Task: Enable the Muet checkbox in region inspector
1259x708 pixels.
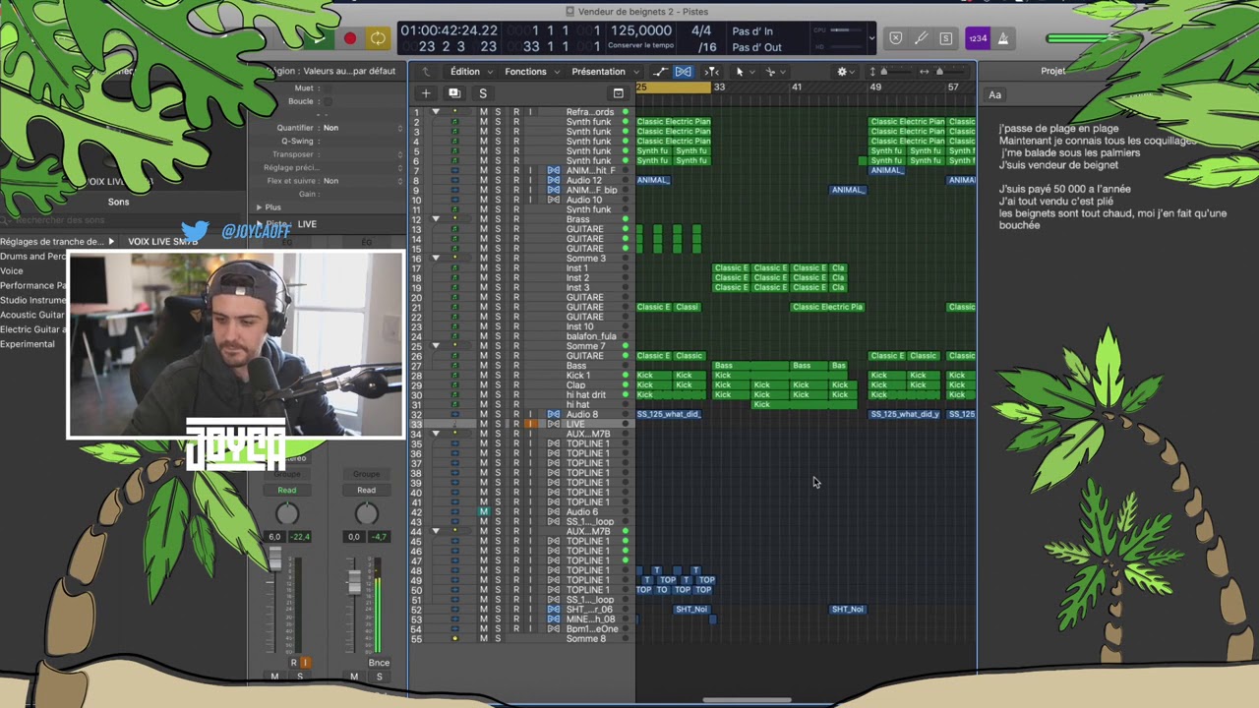Action: (x=328, y=88)
